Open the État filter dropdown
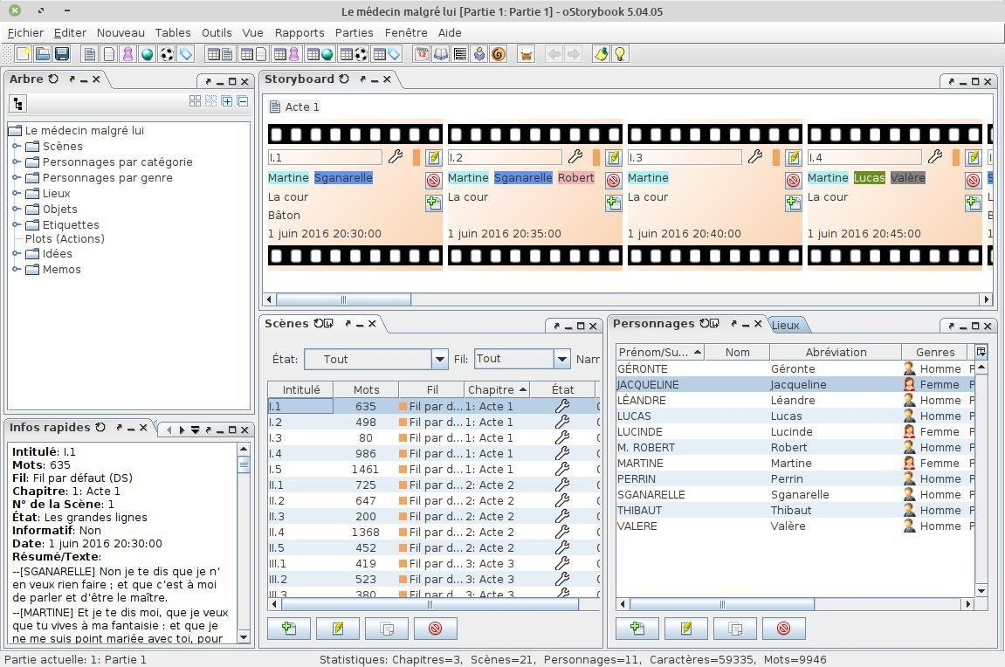The height and width of the screenshot is (667, 1005). (439, 359)
